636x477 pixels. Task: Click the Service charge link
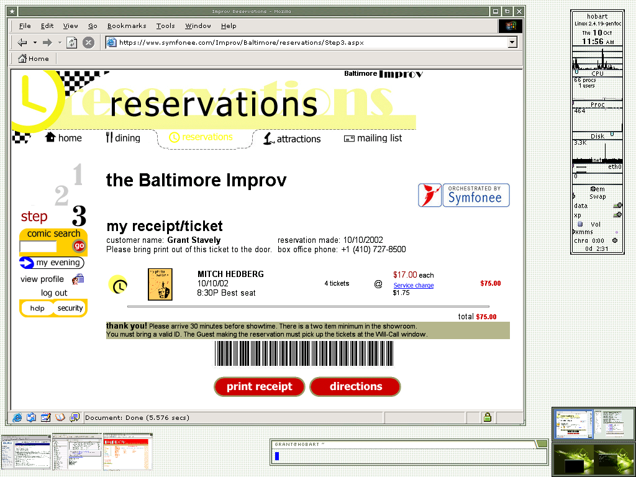(x=413, y=285)
